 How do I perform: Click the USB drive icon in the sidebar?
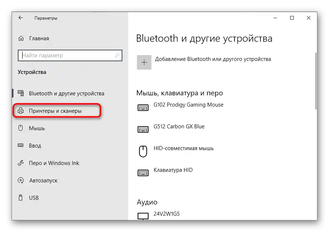click(x=21, y=198)
